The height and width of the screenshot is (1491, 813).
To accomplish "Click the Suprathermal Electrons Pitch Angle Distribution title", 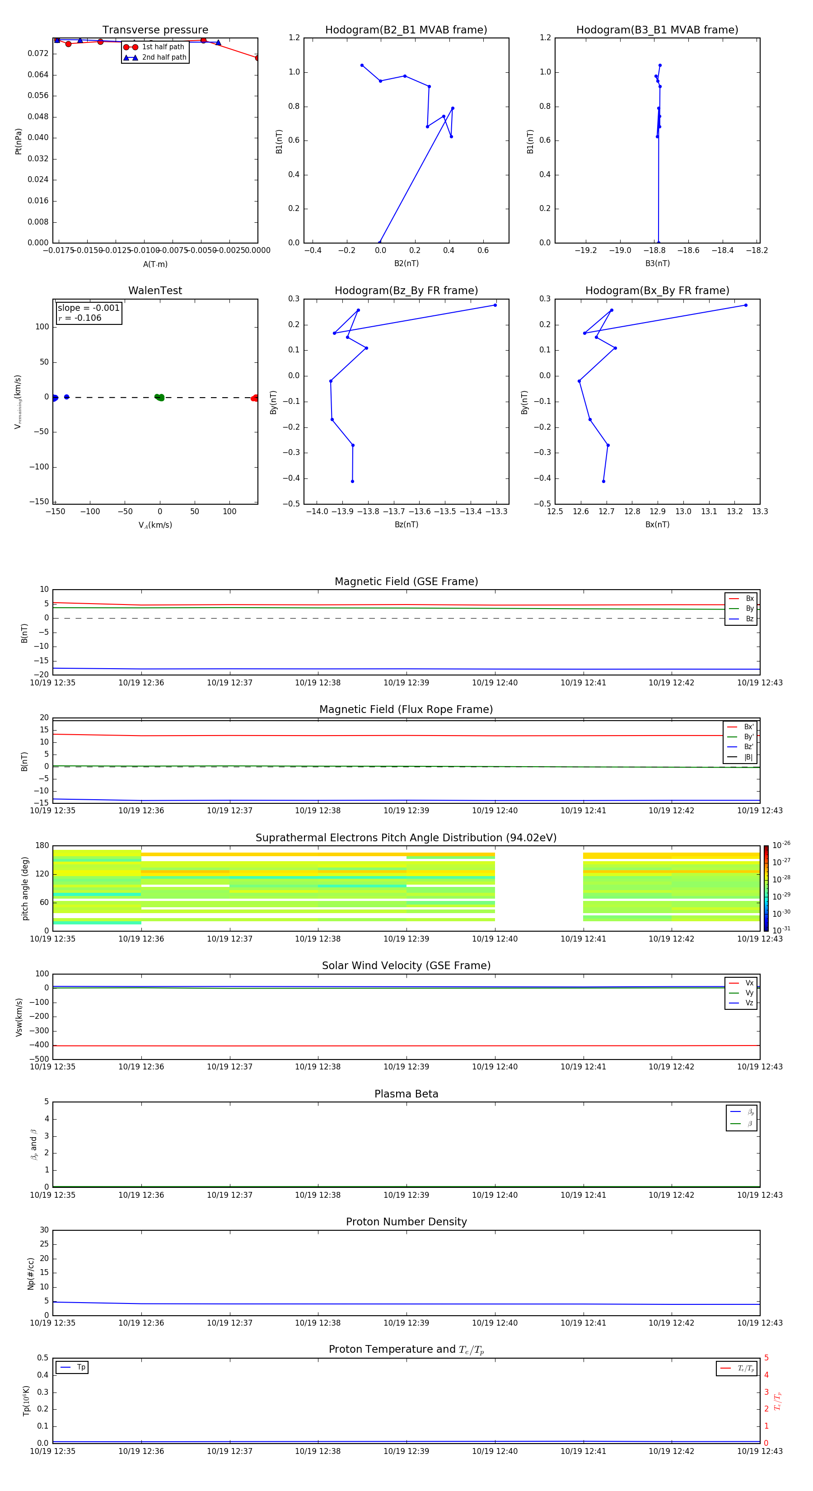I will tap(406, 838).
